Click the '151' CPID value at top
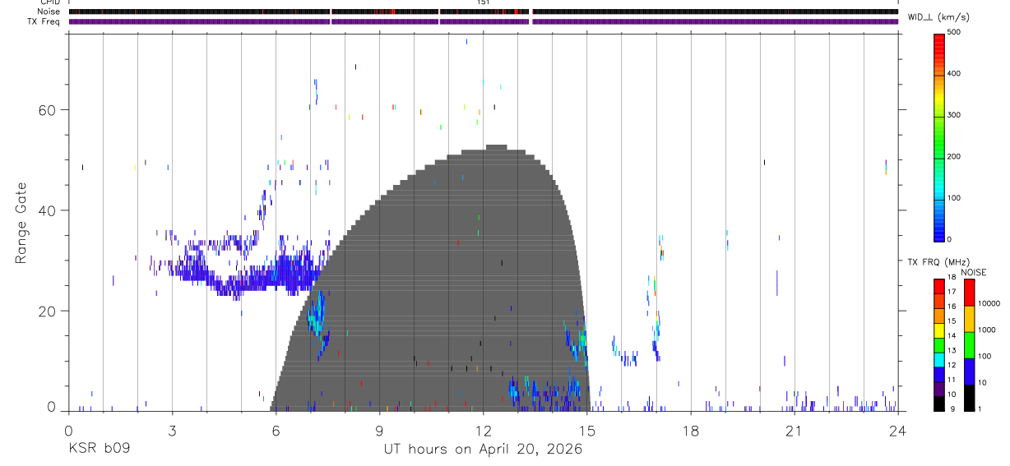 (483, 2)
